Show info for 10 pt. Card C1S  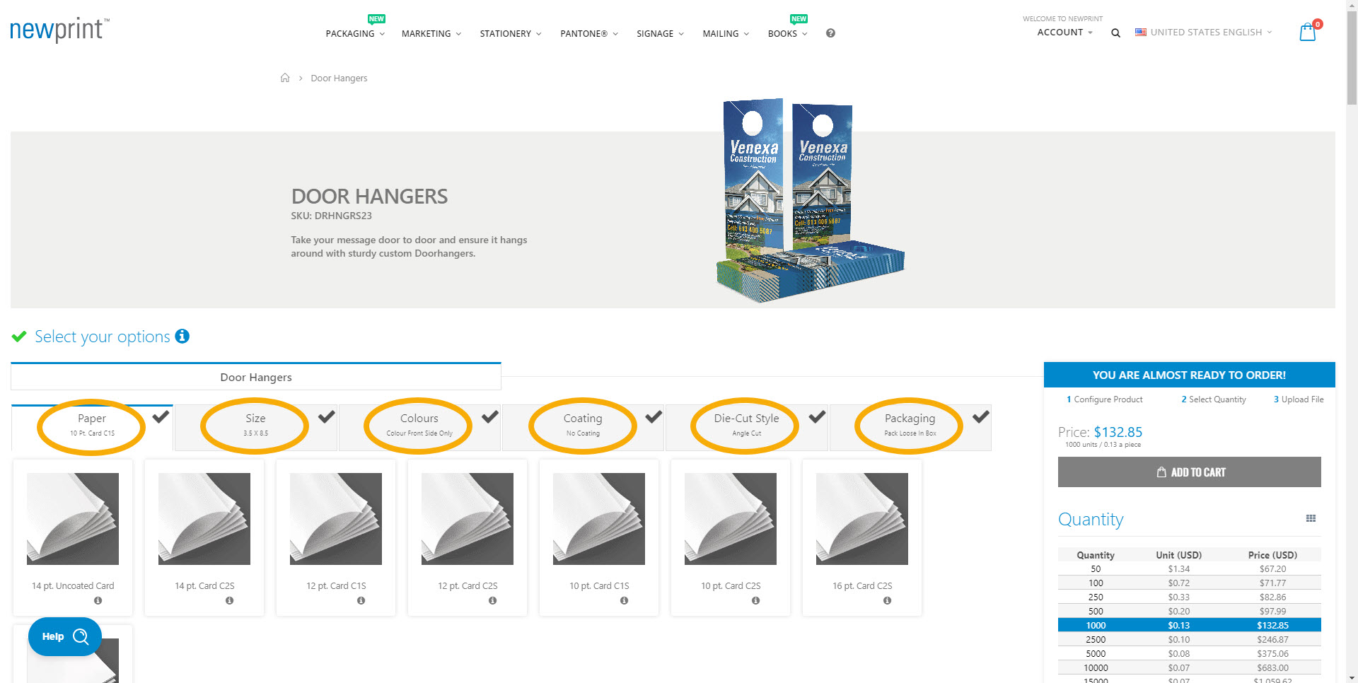pos(625,600)
